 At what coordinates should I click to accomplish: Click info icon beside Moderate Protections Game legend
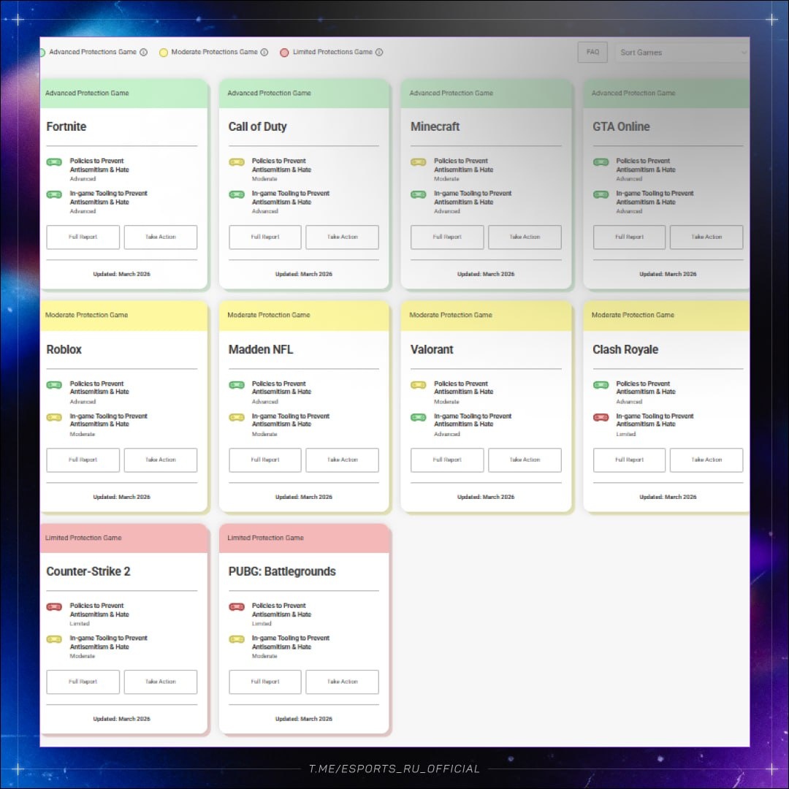click(x=264, y=53)
